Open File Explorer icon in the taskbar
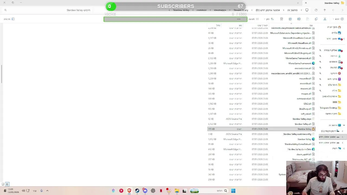The height and width of the screenshot is (195, 347). [177, 191]
